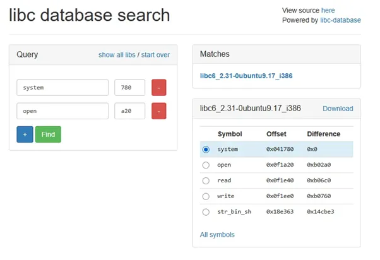Click the 'libc database search' page title
Image resolution: width=380 pixels, height=260 pixels.
click(90, 15)
